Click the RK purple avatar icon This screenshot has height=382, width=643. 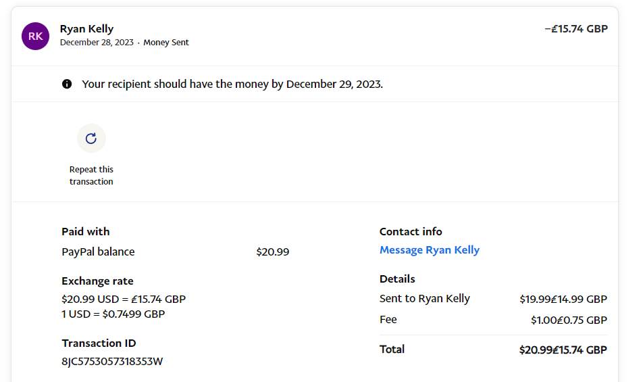(x=35, y=36)
